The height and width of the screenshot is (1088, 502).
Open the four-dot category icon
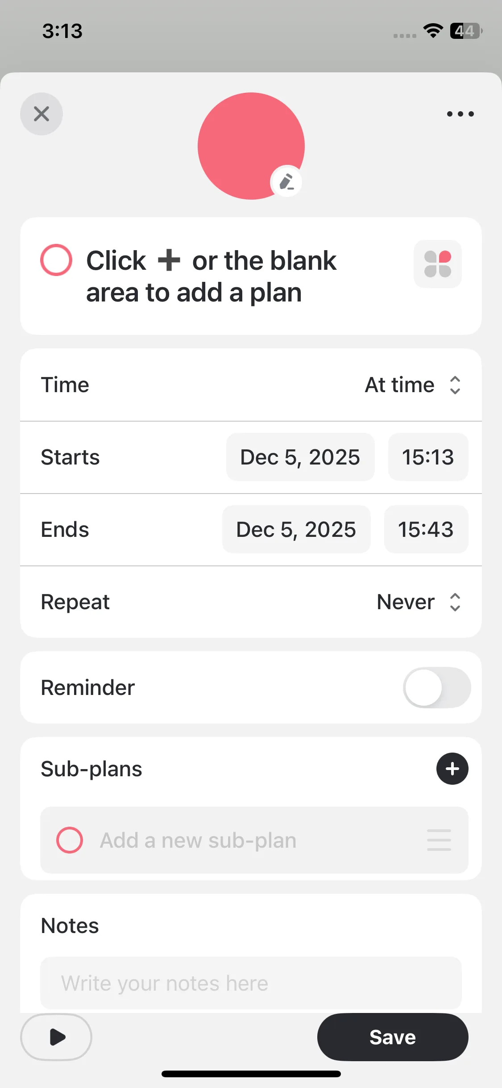(x=437, y=264)
